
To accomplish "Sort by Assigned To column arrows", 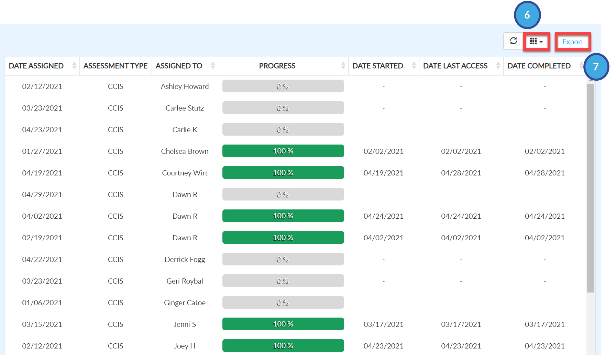I will [213, 66].
